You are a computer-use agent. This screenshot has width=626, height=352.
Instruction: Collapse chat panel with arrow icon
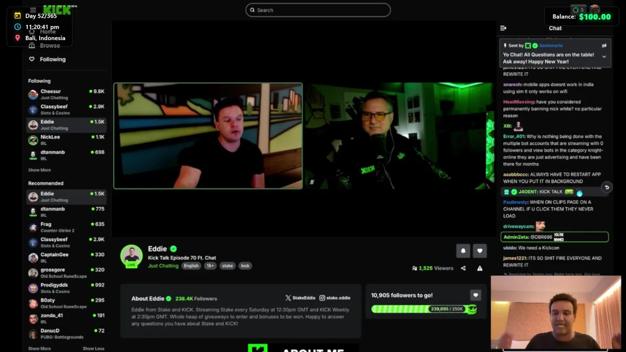503,28
